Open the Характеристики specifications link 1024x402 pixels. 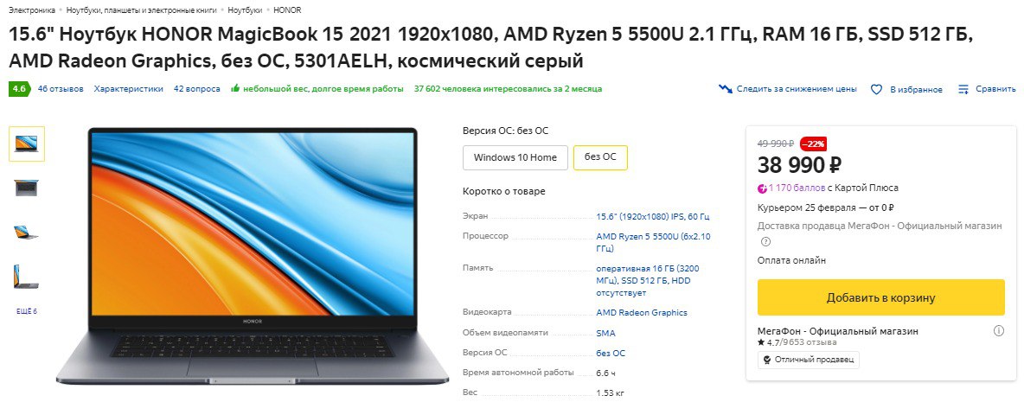pos(129,89)
